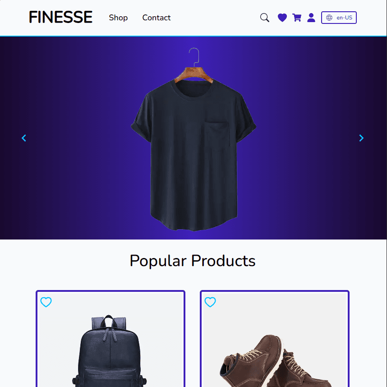Show previous slide with left chevron
This screenshot has height=387, width=387.
24,138
